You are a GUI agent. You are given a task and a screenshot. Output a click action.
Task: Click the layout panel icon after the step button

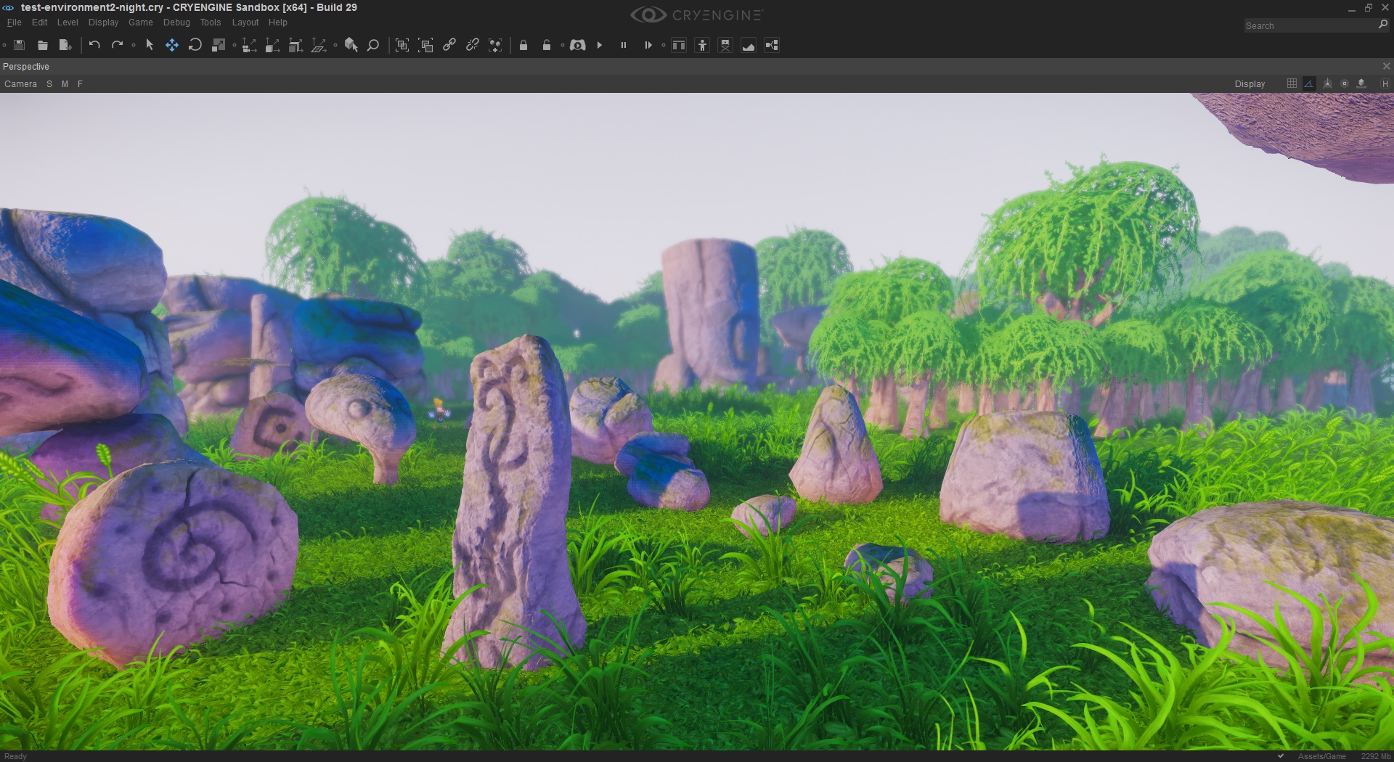click(679, 45)
